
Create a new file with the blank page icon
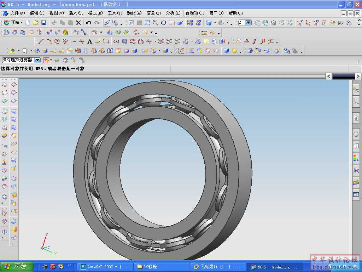28,23
